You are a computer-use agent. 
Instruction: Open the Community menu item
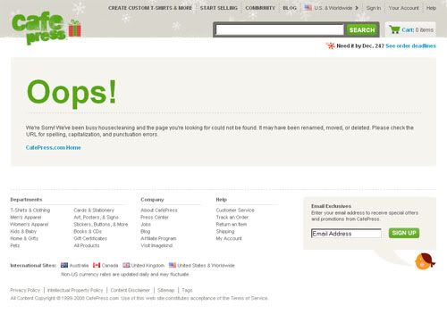point(260,8)
